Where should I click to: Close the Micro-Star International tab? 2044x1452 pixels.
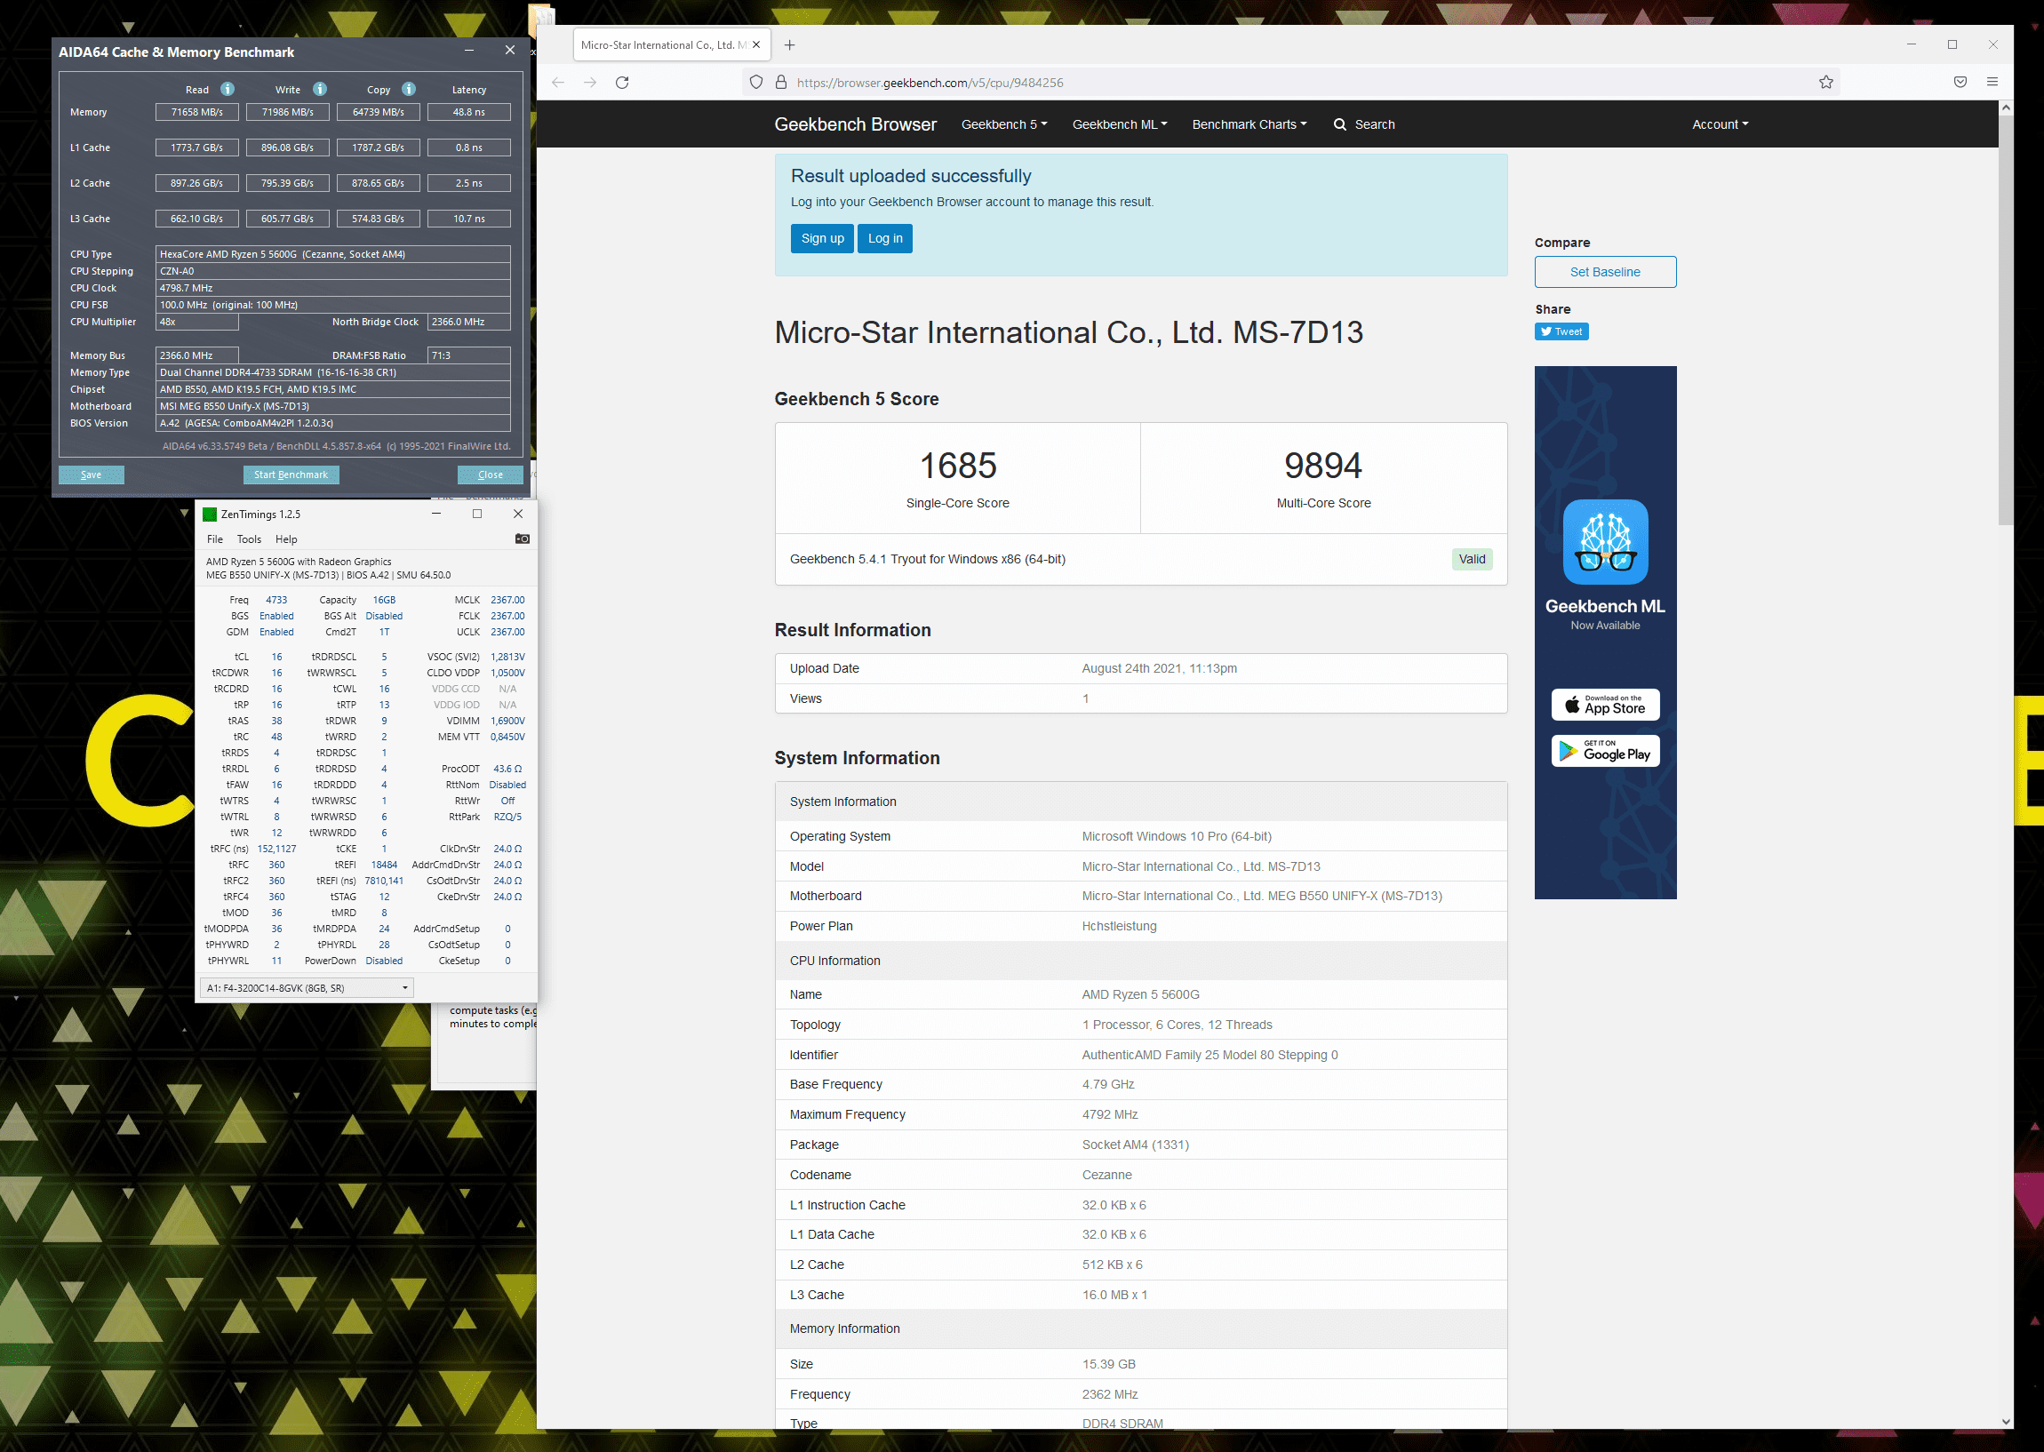click(756, 44)
